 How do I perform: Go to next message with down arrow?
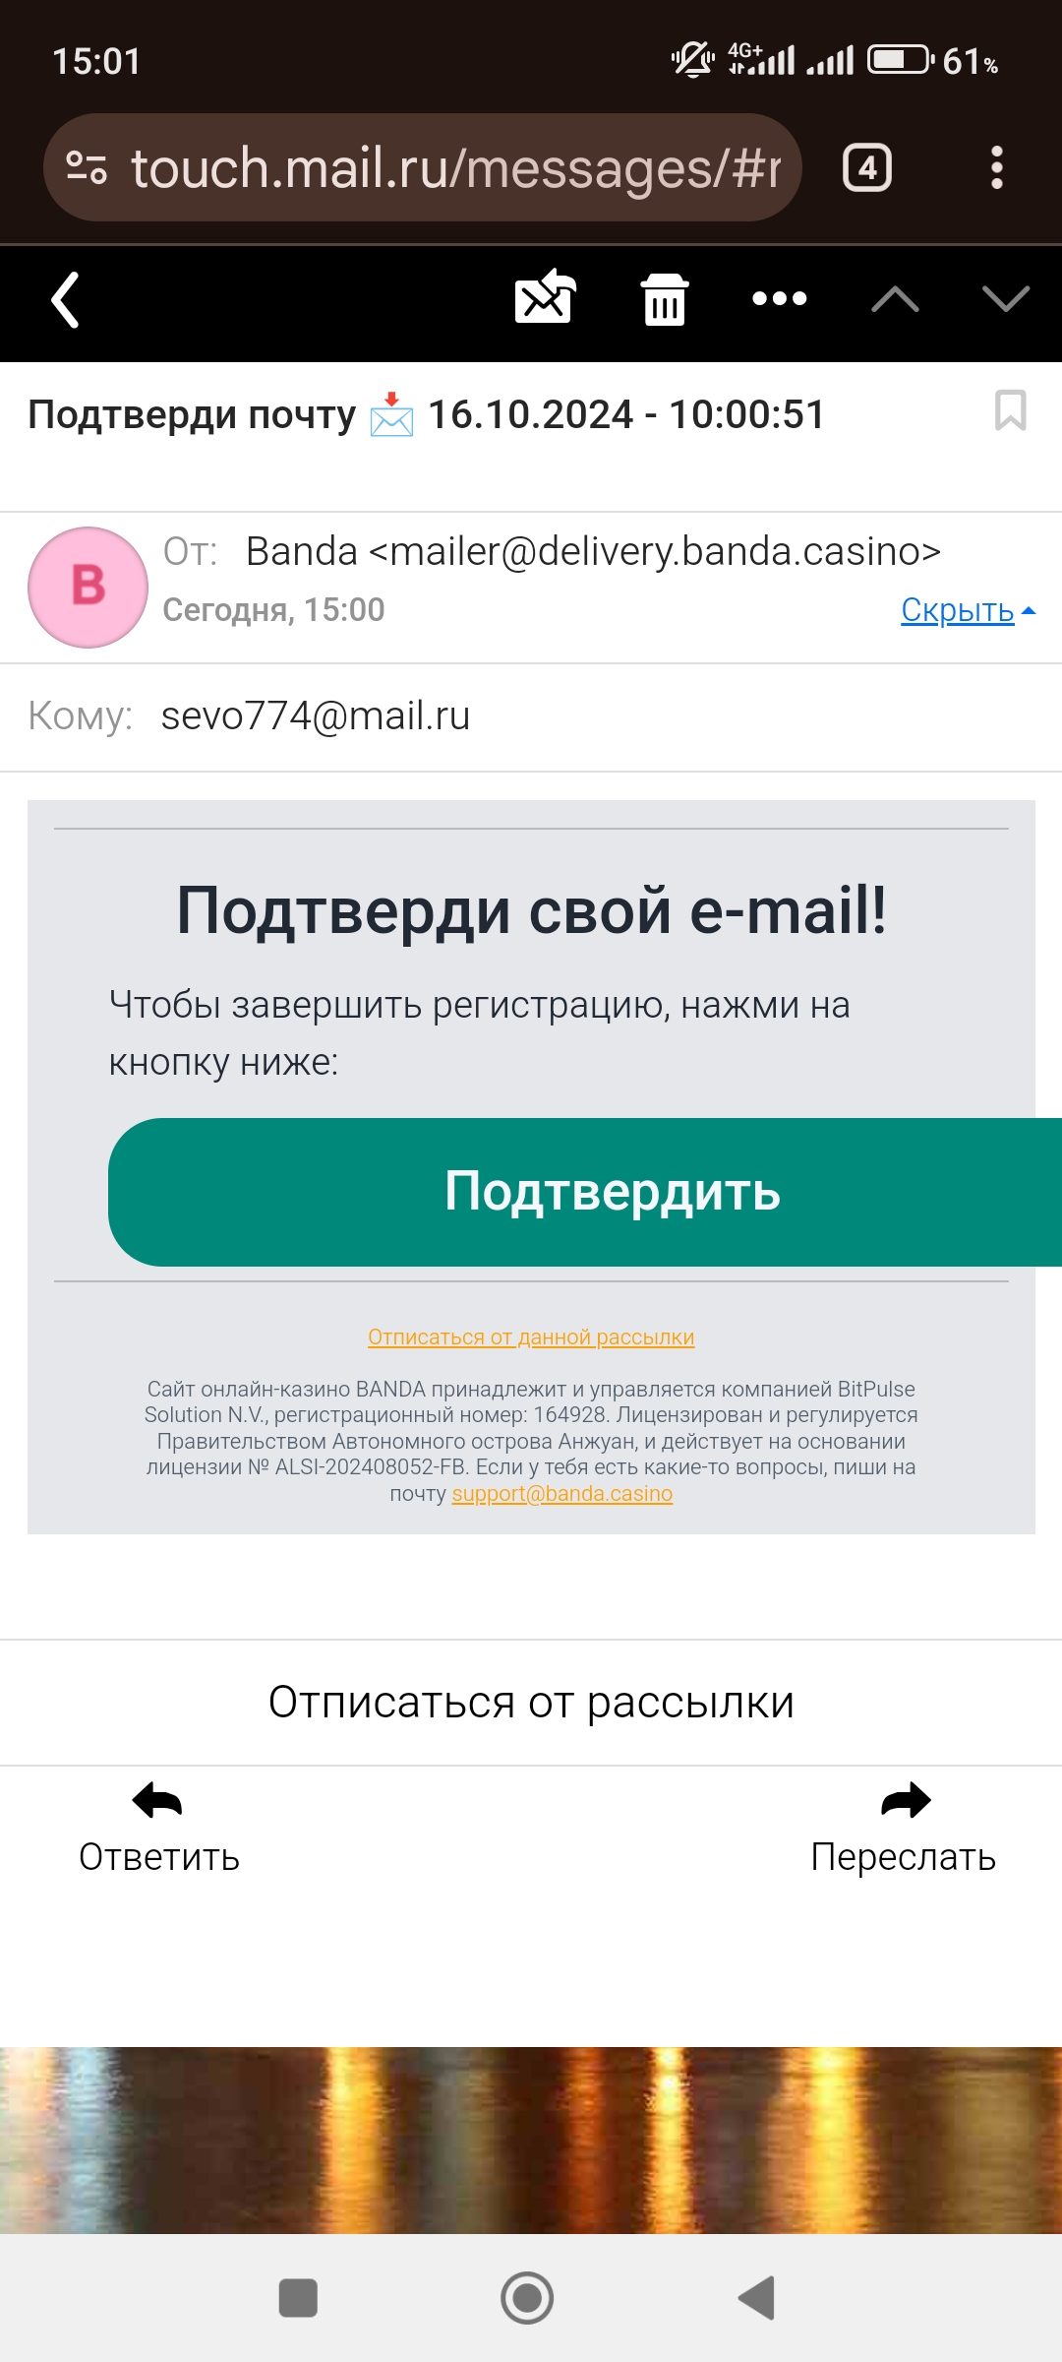(x=1006, y=299)
